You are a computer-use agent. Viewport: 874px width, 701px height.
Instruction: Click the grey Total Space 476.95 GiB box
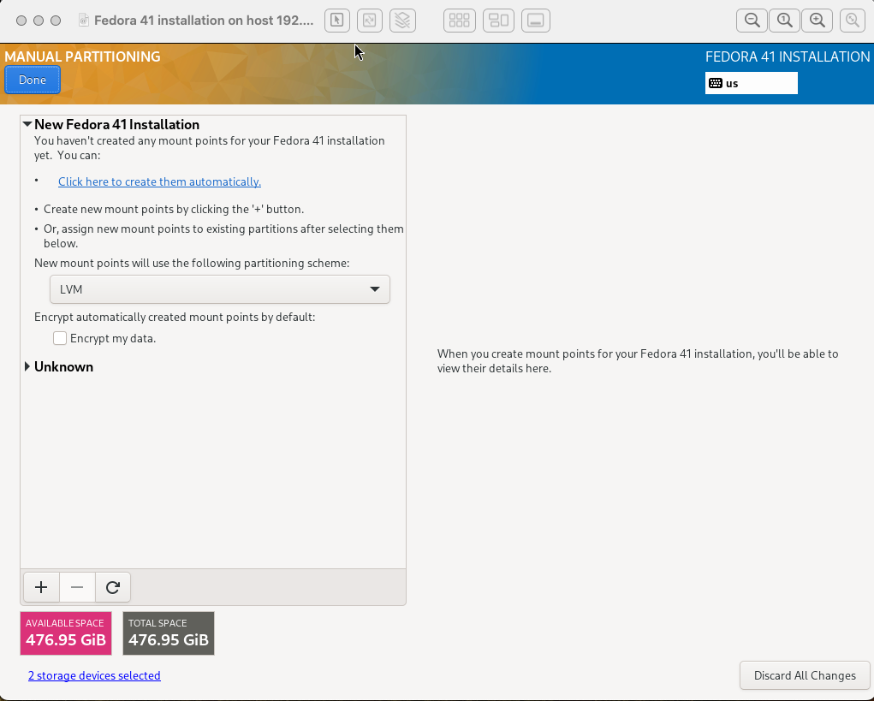pos(169,633)
